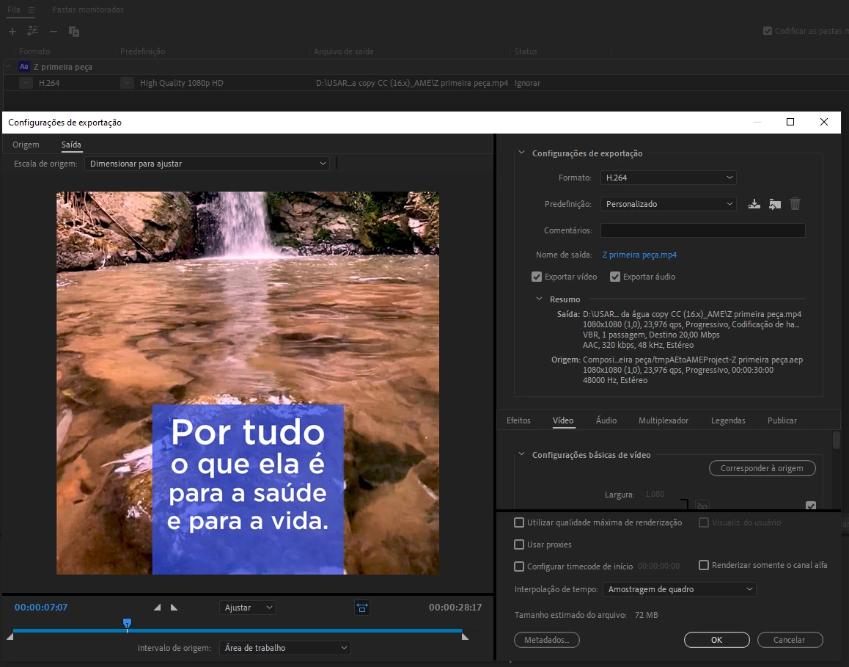Collapse Configurações básicas de vídeo section
849x667 pixels.
[x=521, y=454]
